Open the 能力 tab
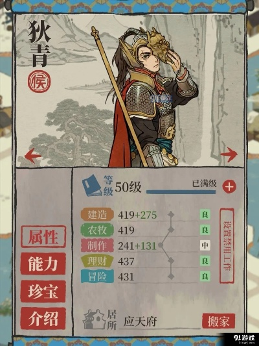Image resolution: width=259 pixels, height=346 pixels. pos(43,264)
